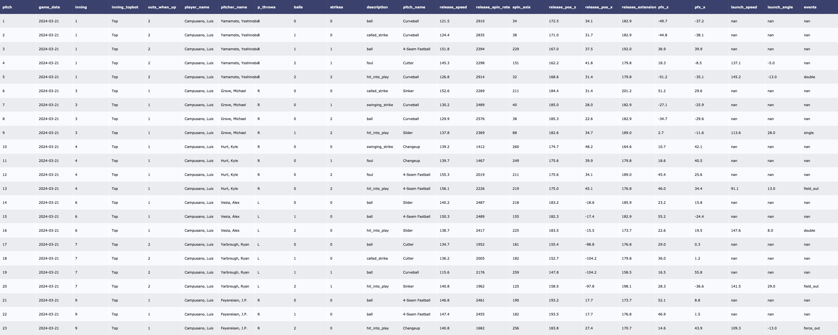The image size is (838, 335).
Task: Select the events column header
Action: (810, 7)
